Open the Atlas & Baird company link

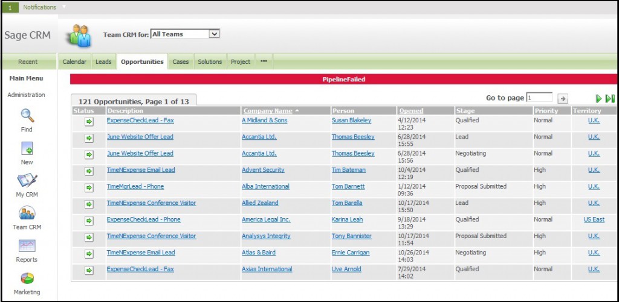259,253
